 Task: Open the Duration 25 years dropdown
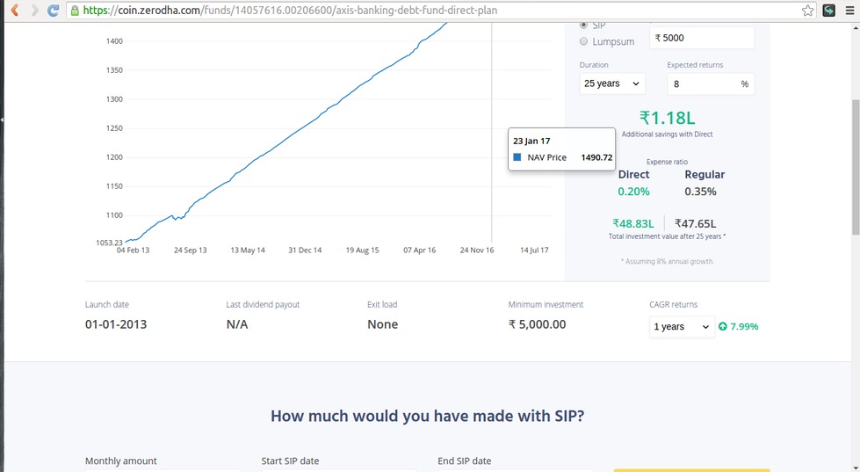tap(612, 84)
